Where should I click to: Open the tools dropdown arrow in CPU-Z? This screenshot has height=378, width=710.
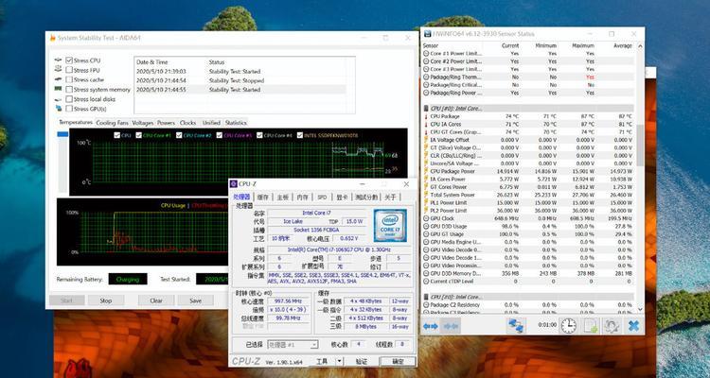click(x=339, y=361)
